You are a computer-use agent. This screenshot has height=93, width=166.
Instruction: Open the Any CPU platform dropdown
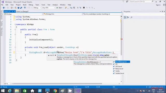click(49, 8)
